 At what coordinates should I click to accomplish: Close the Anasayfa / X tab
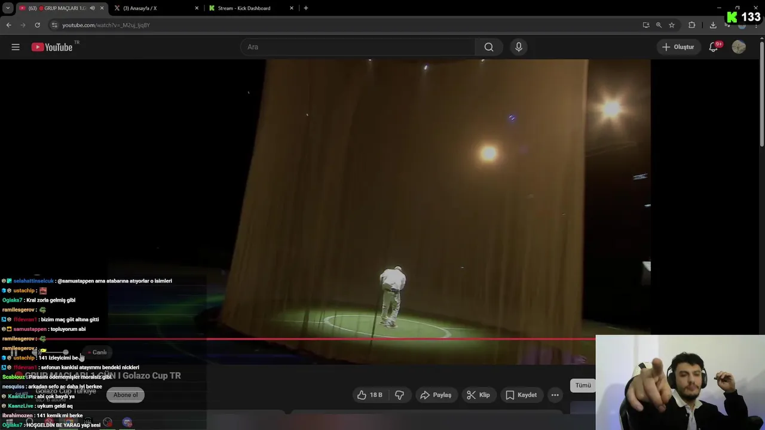click(197, 8)
